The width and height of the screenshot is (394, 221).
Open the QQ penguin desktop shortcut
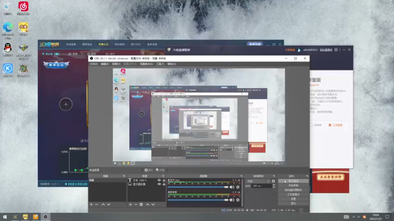point(8,50)
